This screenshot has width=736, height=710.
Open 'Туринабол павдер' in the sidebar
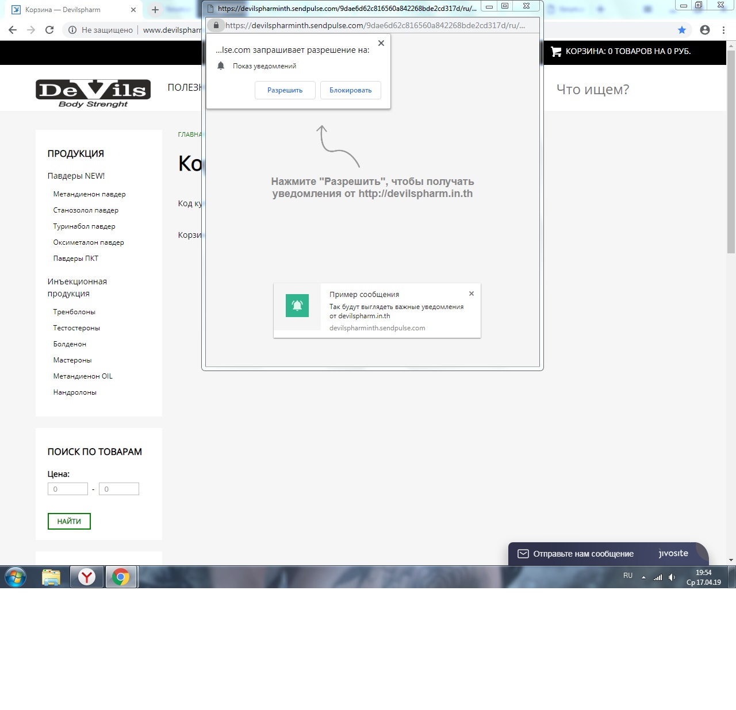point(84,226)
